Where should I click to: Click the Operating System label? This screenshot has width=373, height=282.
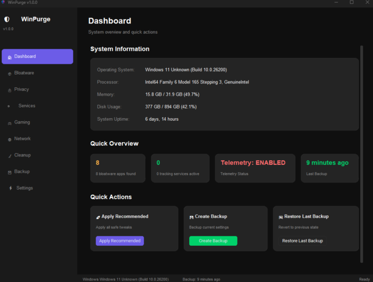(116, 70)
